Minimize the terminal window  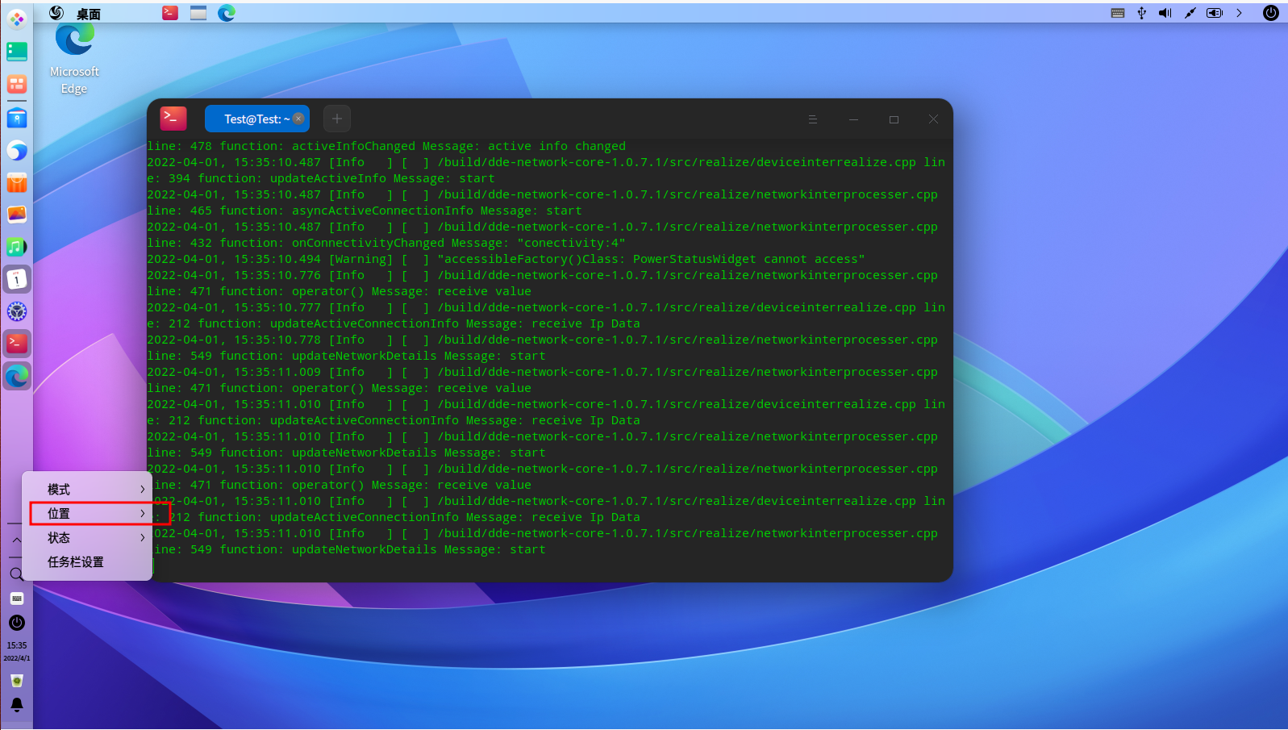coord(853,119)
